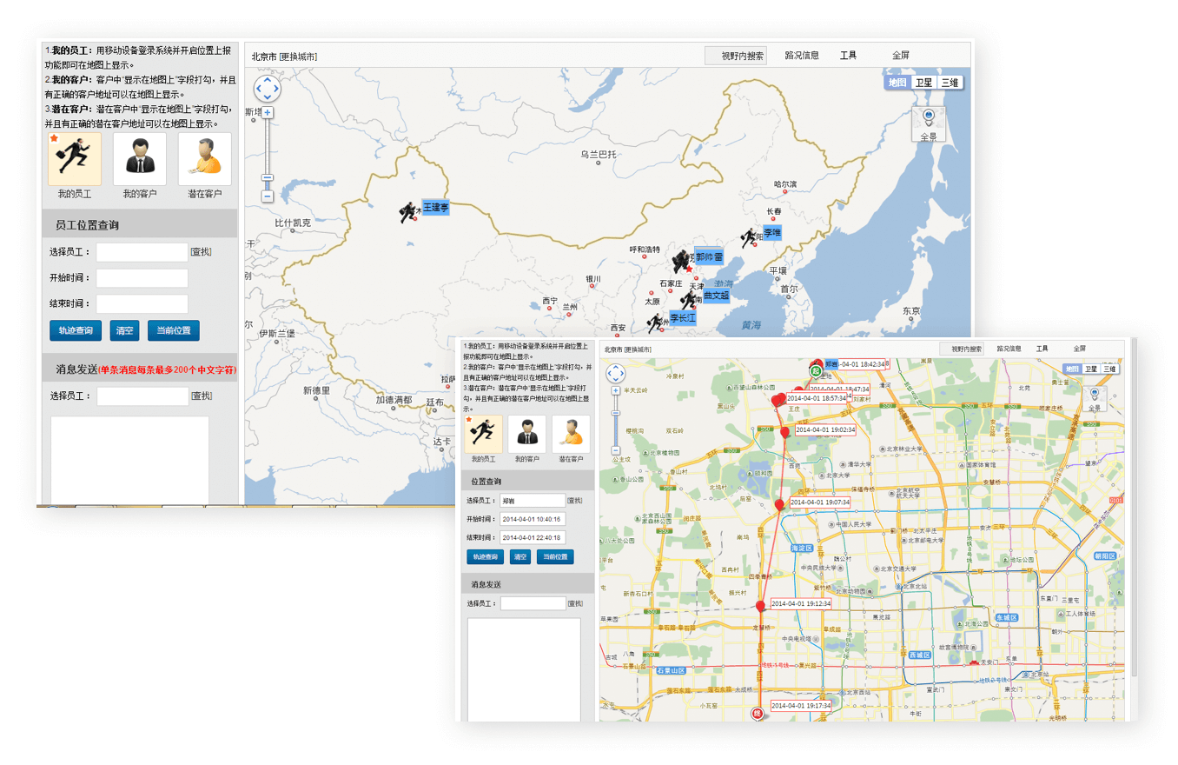Image resolution: width=1178 pixels, height=765 pixels.
Task: Click end time field 2014-04-01 22:40:18
Action: coord(533,537)
